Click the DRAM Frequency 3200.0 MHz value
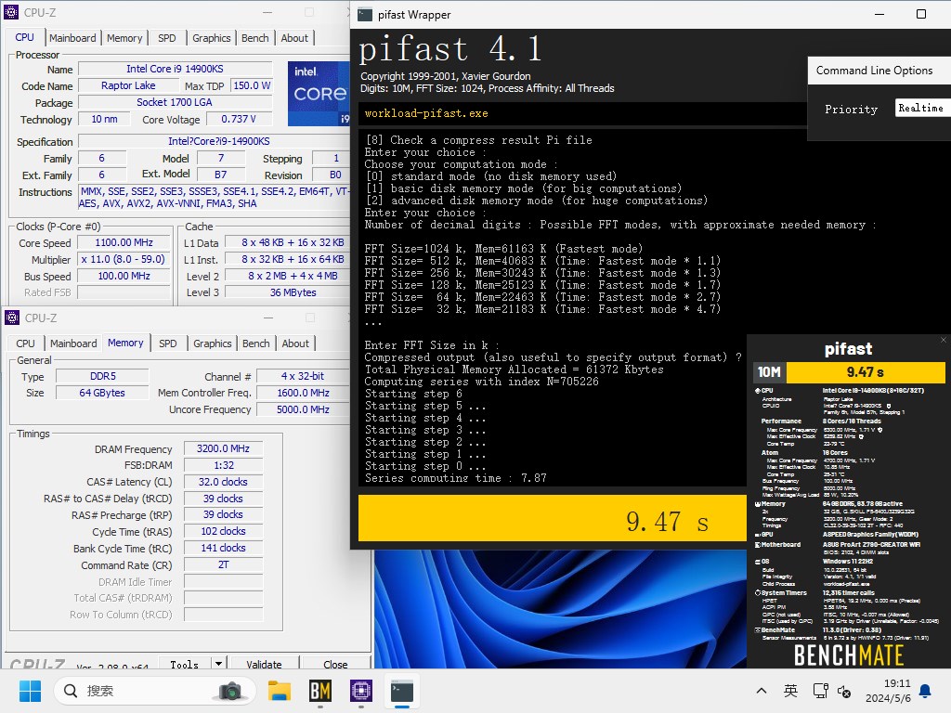 click(x=223, y=448)
